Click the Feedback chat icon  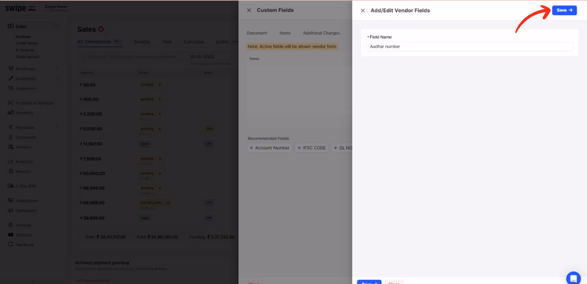click(11, 245)
